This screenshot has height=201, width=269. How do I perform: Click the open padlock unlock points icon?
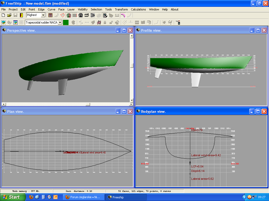tap(111, 23)
